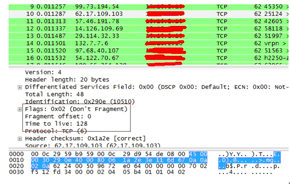The image size is (290, 184).
Task: Expand the Flags 0x02 tree node
Action: click(x=20, y=109)
